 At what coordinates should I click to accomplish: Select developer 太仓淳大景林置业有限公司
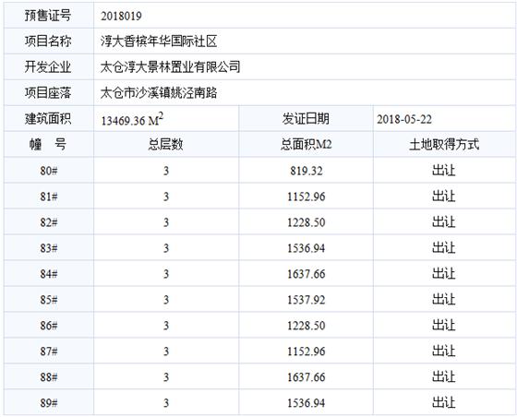click(170, 67)
